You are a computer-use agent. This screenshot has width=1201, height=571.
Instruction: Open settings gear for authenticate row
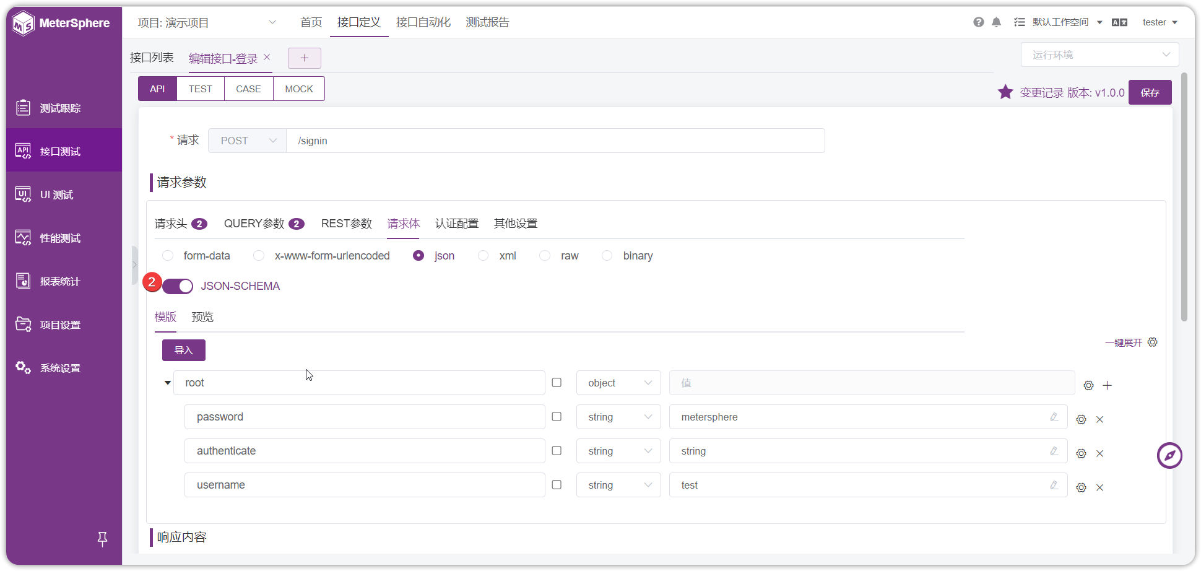[1081, 453]
